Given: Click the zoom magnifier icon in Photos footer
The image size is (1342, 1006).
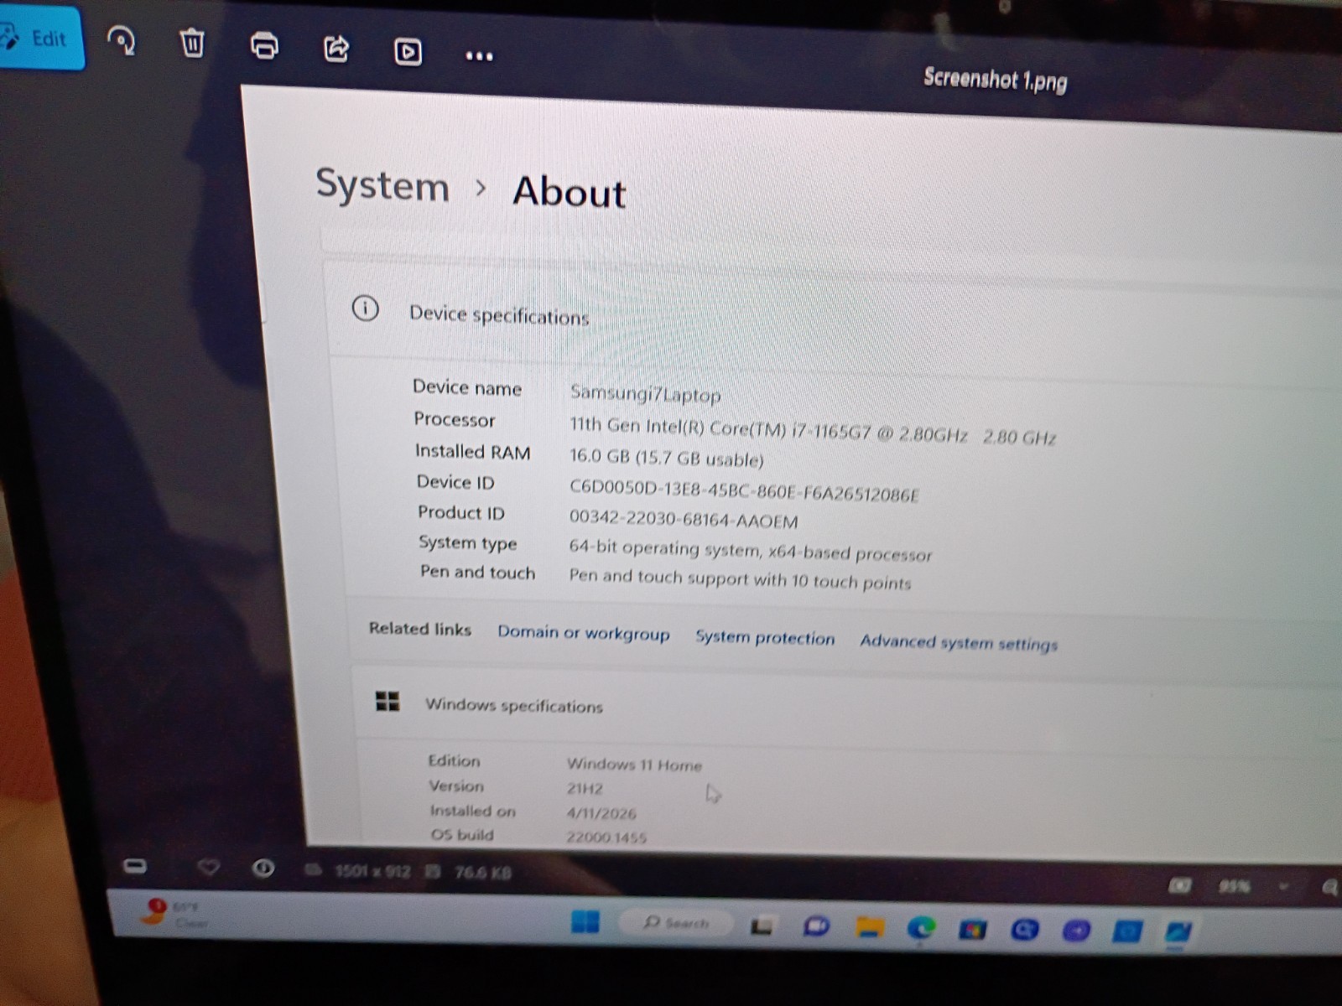Looking at the screenshot, I should pyautogui.click(x=1329, y=887).
